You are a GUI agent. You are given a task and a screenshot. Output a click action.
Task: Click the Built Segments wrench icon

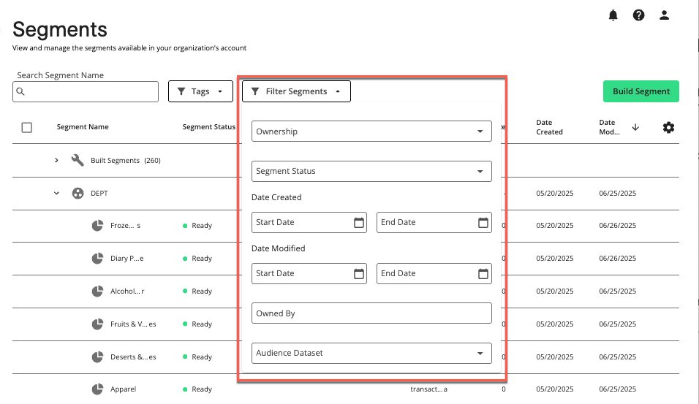click(x=78, y=160)
